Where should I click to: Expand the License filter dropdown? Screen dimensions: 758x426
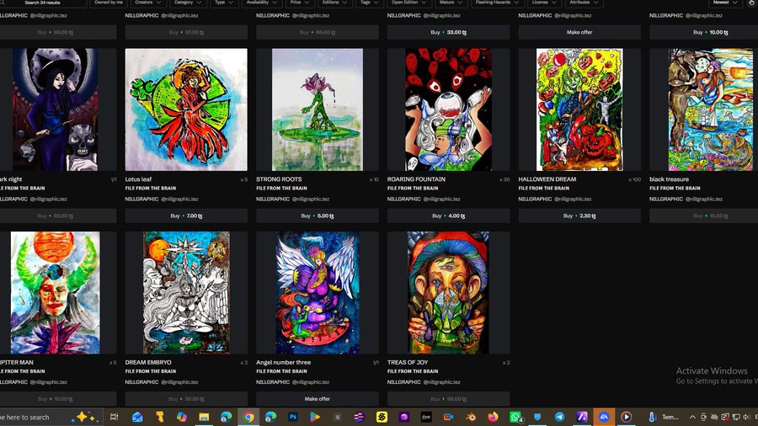(544, 3)
